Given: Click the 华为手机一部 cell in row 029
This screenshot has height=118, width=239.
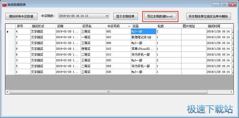Looking at the screenshot, I should (144, 66).
